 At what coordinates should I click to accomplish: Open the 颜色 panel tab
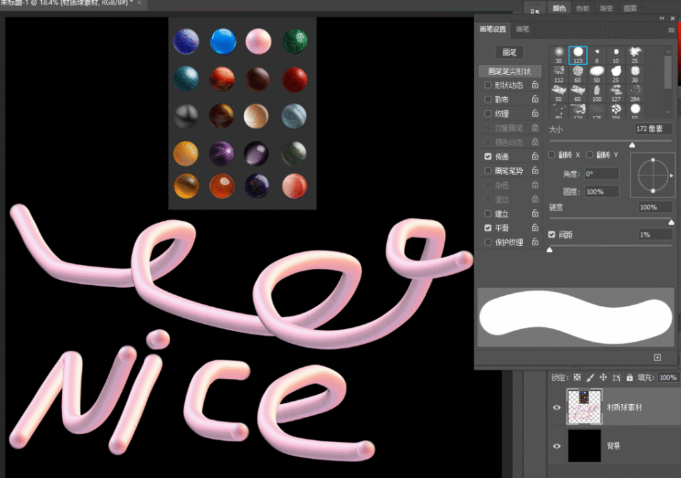pyautogui.click(x=559, y=8)
